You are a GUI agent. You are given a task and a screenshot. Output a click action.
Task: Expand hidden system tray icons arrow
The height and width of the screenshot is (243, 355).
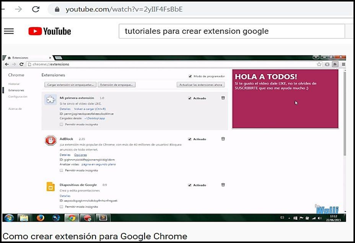(289, 218)
